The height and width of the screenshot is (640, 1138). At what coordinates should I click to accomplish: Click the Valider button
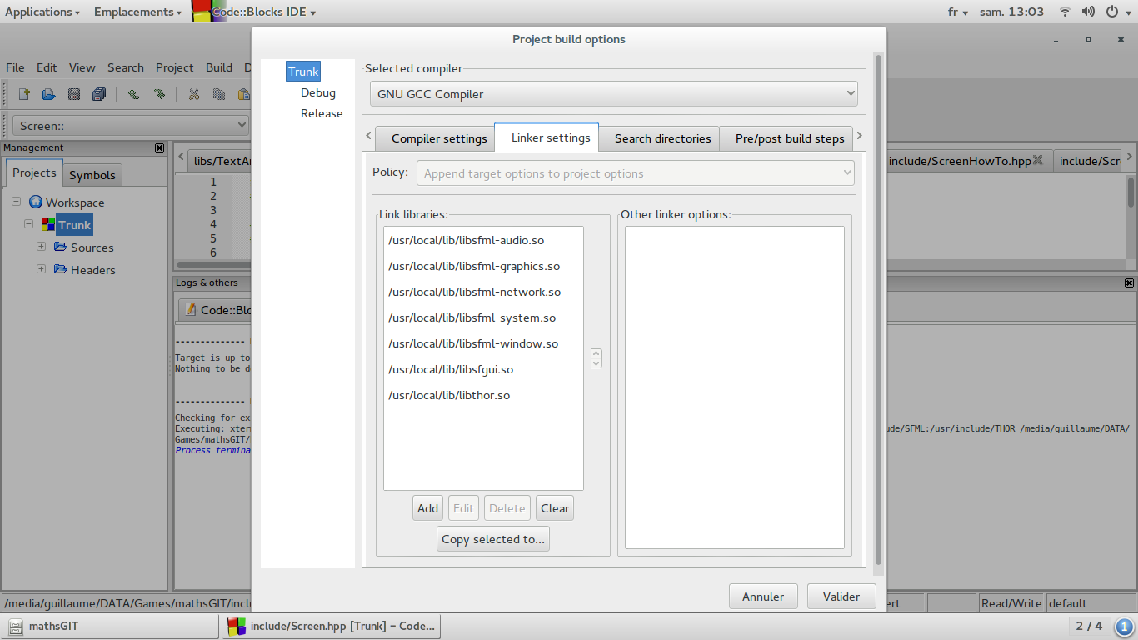(841, 597)
